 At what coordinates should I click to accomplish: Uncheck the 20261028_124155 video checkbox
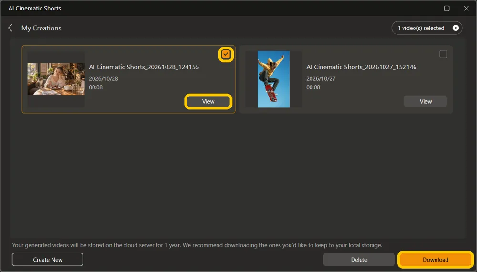(x=226, y=54)
